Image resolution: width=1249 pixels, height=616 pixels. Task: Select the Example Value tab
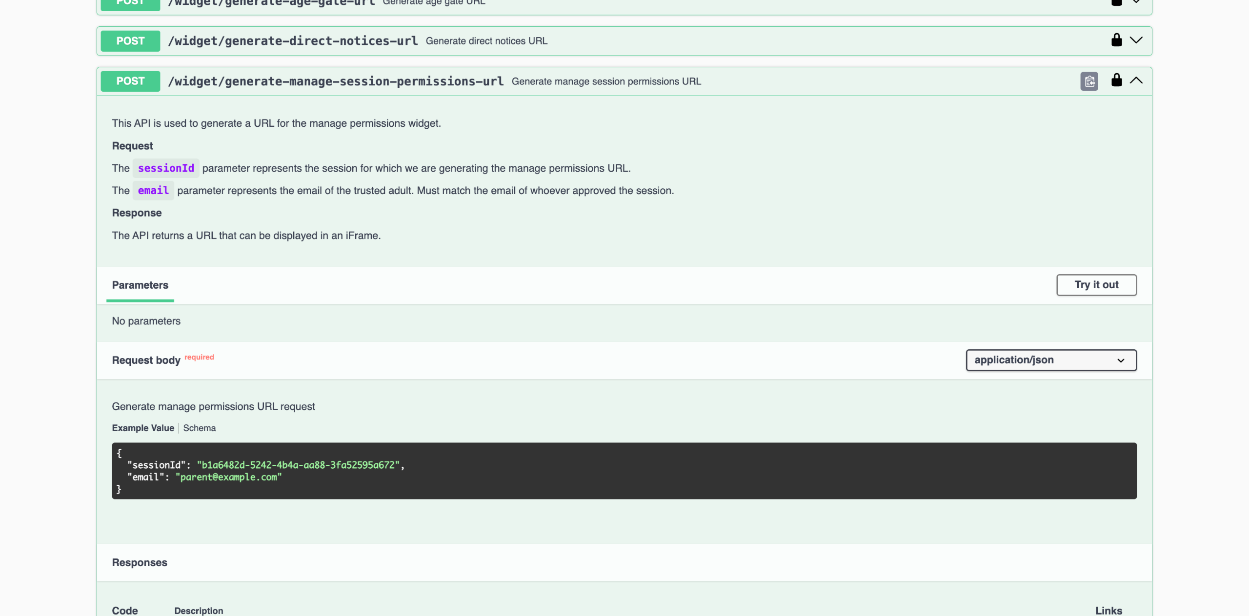point(143,428)
